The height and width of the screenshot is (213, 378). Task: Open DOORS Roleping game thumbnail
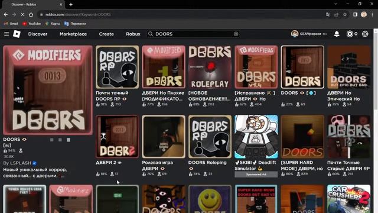point(210,137)
